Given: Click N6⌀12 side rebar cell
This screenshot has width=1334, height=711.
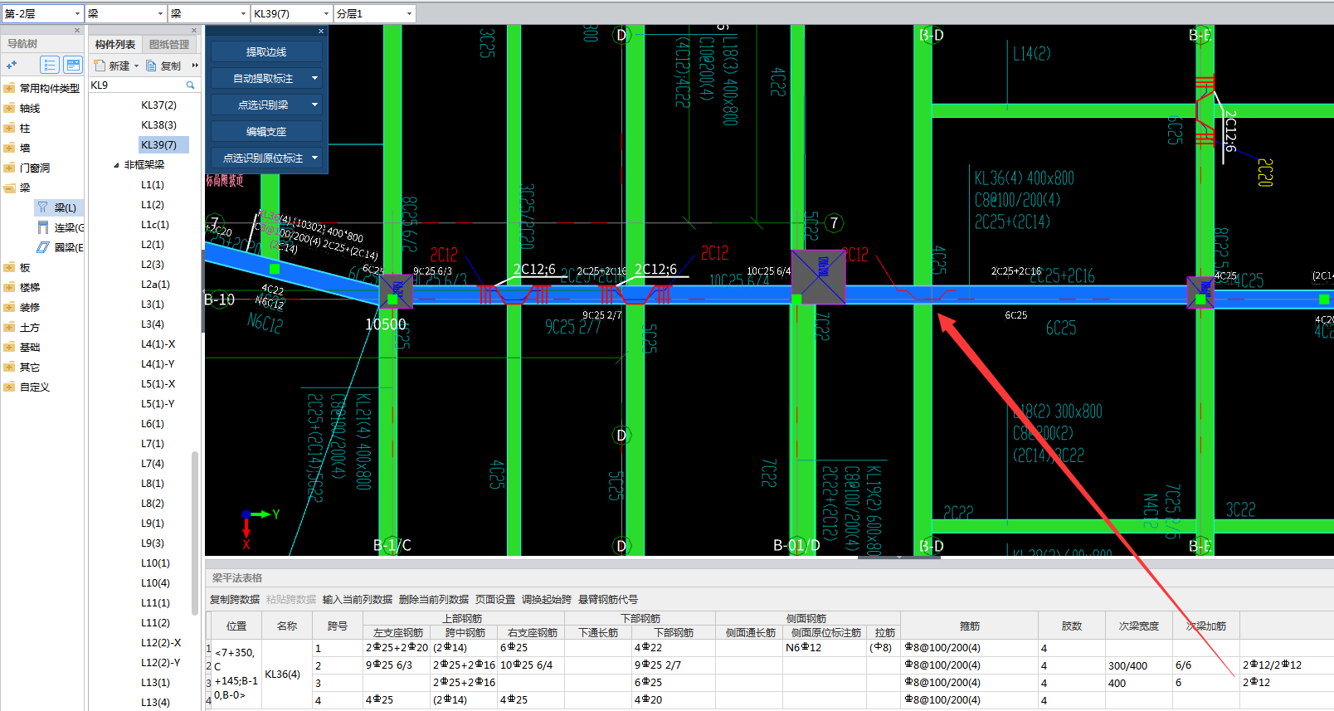Looking at the screenshot, I should click(824, 647).
